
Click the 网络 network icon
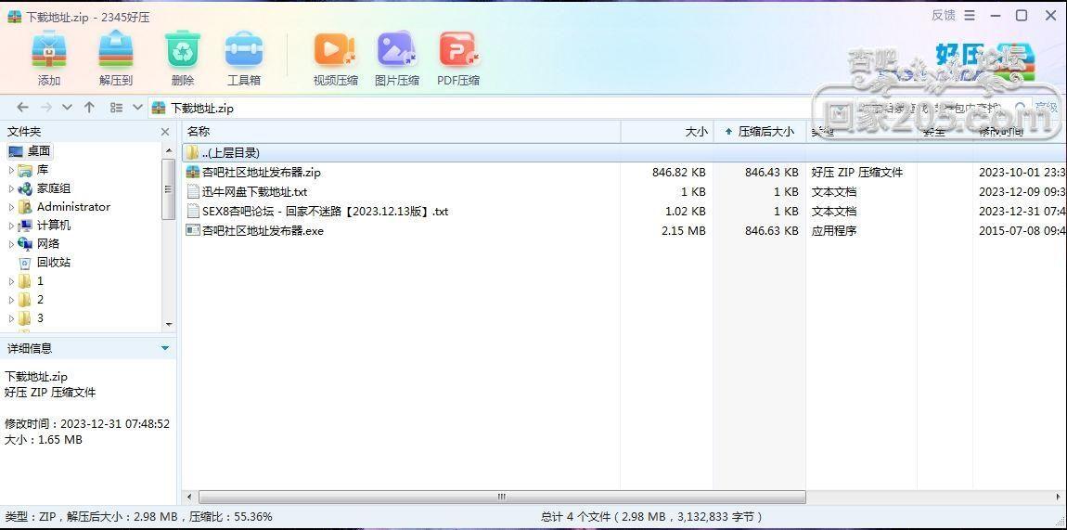[x=25, y=243]
